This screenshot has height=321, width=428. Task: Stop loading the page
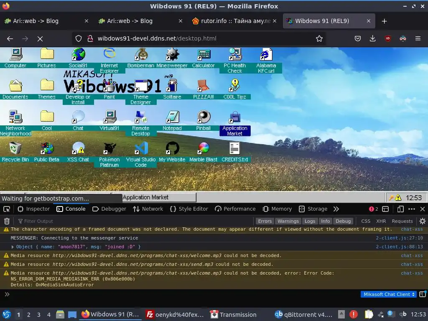pyautogui.click(x=40, y=39)
